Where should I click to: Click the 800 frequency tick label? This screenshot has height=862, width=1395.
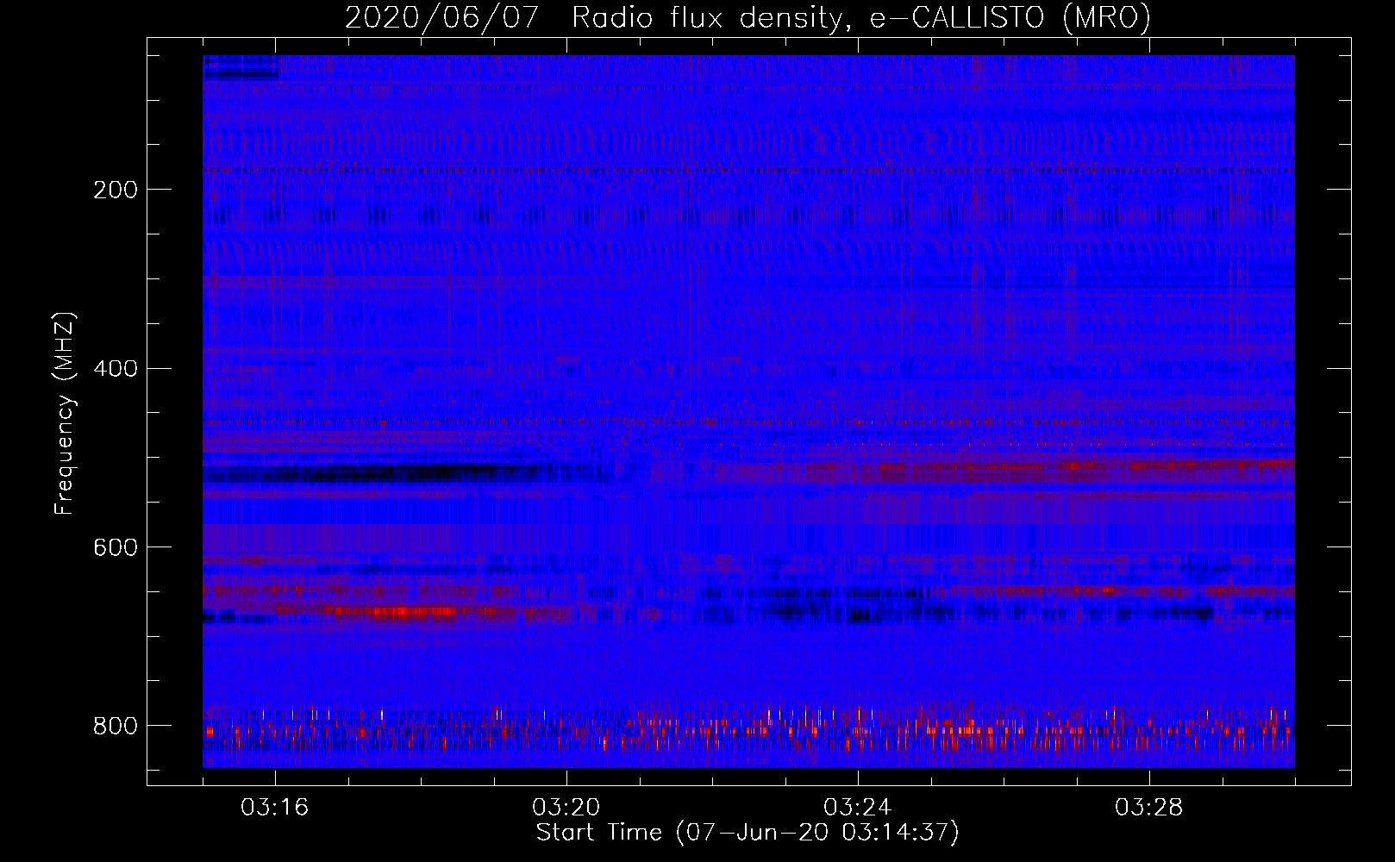116,726
